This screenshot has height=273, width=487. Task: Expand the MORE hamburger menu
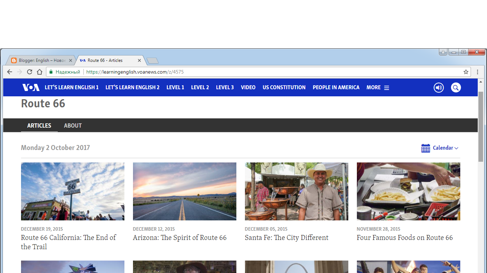(387, 87)
